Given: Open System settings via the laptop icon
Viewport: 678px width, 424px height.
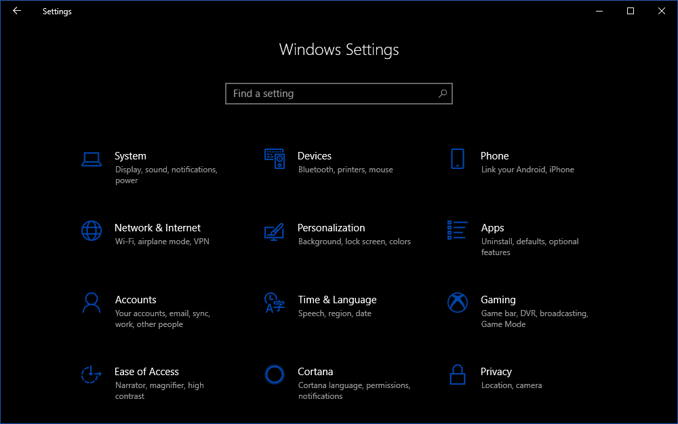Looking at the screenshot, I should tap(92, 159).
